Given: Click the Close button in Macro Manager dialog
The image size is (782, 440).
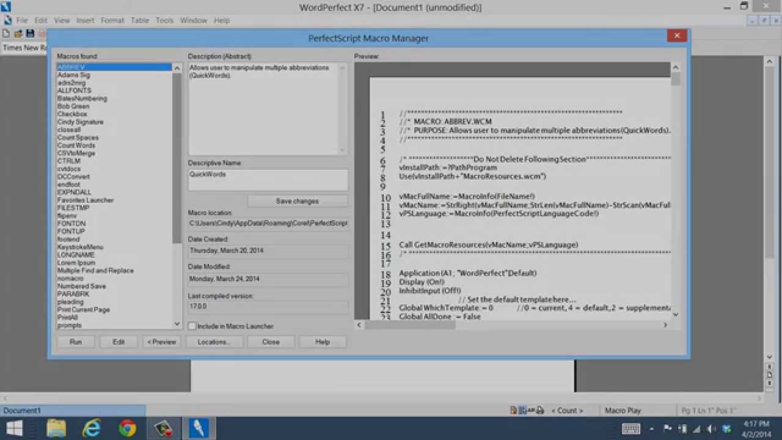Looking at the screenshot, I should pyautogui.click(x=271, y=342).
